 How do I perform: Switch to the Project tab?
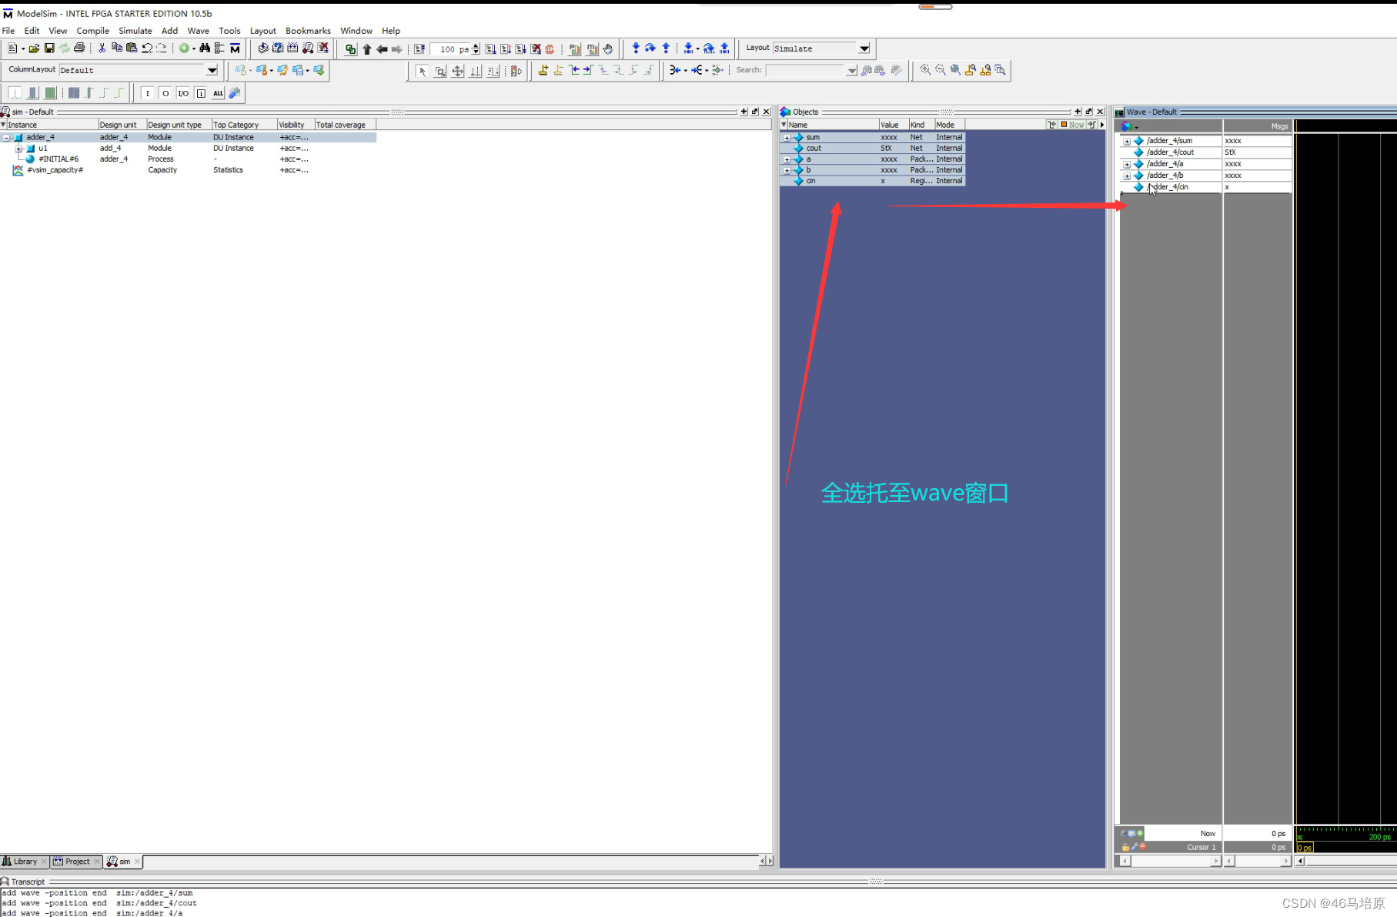(x=77, y=862)
